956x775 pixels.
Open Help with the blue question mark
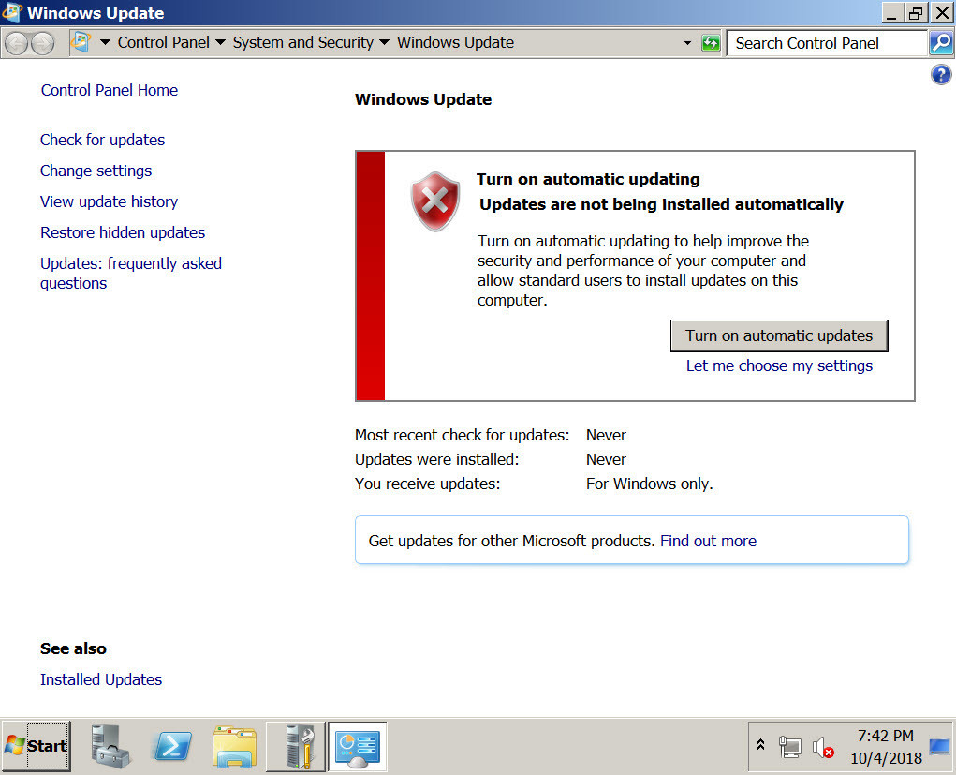[941, 75]
